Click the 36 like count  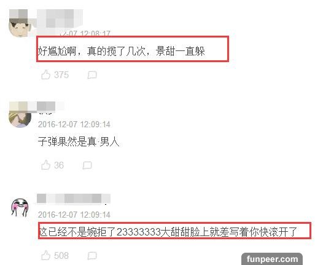59,165
